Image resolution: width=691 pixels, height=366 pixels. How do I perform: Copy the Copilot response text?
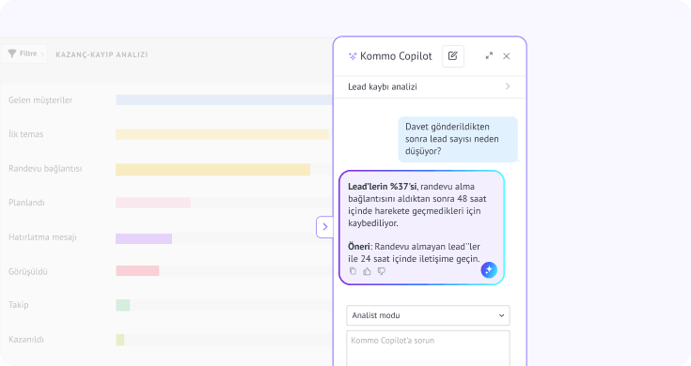tap(353, 271)
